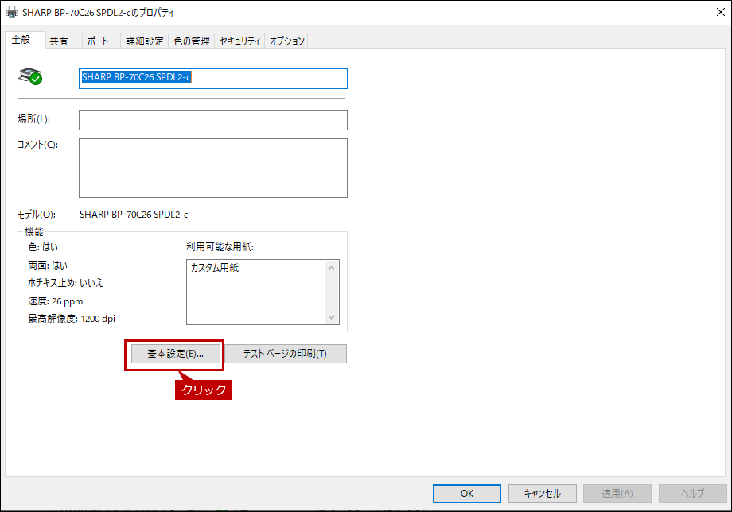Open the セキュリティ tab
The width and height of the screenshot is (732, 512).
tap(239, 41)
